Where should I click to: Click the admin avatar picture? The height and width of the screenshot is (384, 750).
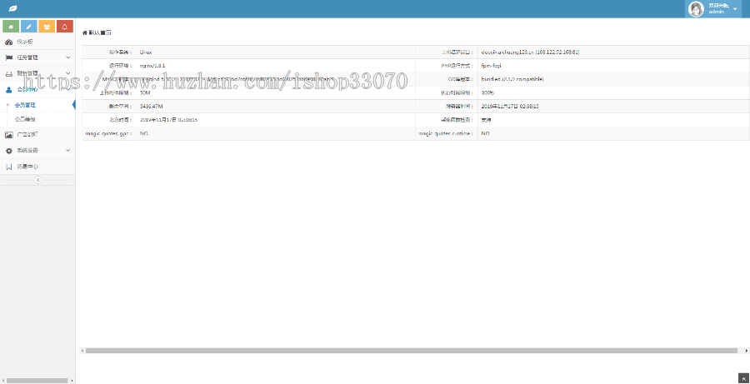[x=696, y=9]
